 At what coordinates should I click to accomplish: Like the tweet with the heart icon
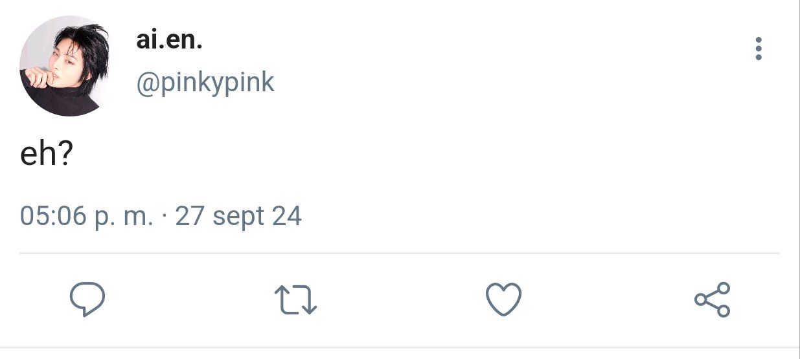(503, 300)
